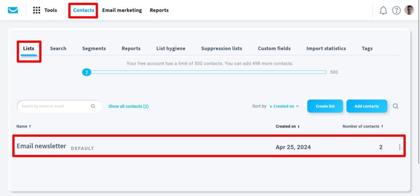This screenshot has height=196, width=420.
Task: Click the magnifier icon beside Add contacts
Action: [395, 106]
